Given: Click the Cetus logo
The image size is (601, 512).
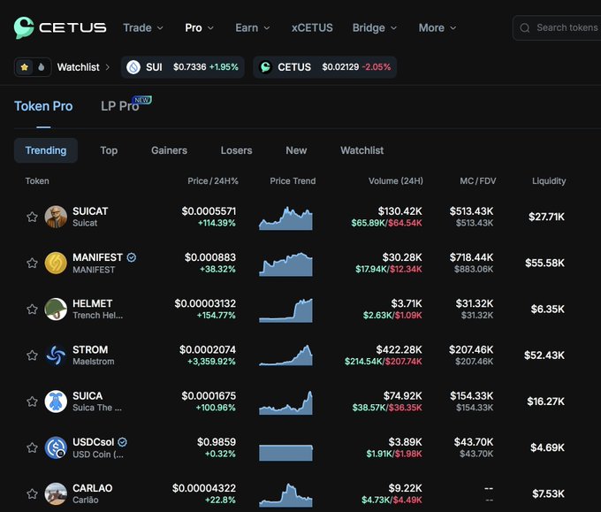Looking at the screenshot, I should pyautogui.click(x=60, y=27).
